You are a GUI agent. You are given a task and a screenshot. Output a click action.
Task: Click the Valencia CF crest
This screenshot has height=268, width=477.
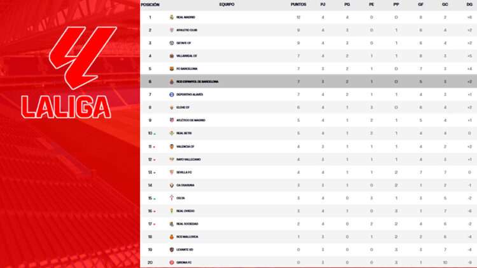(171, 146)
